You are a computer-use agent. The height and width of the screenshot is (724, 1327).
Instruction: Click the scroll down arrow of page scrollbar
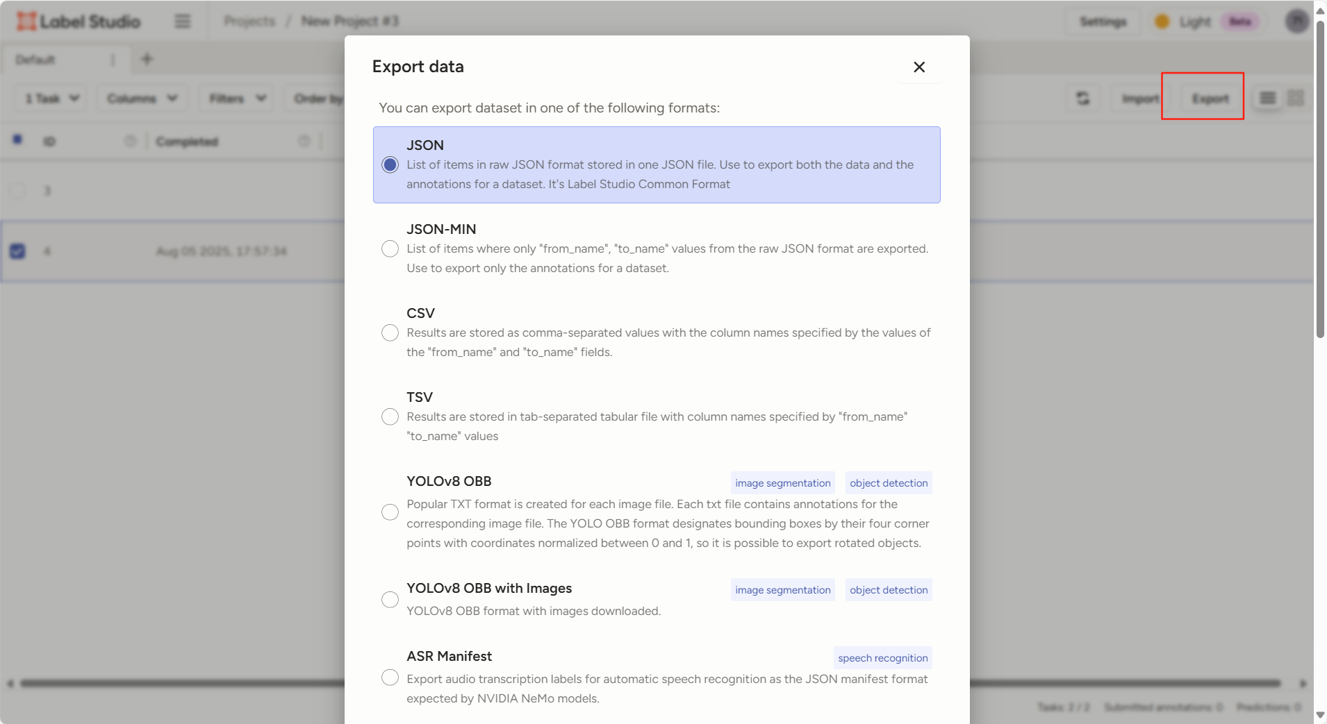tap(1320, 715)
